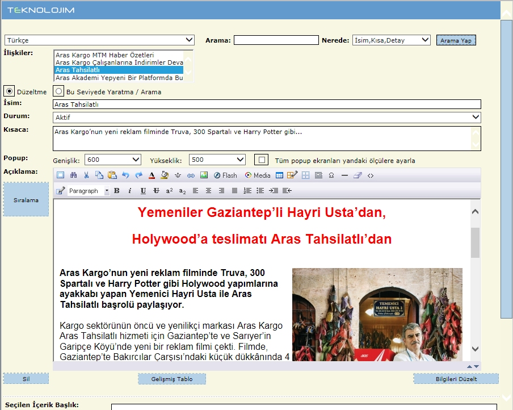
Task: Click the Teknolojim logo
Action: point(41,10)
